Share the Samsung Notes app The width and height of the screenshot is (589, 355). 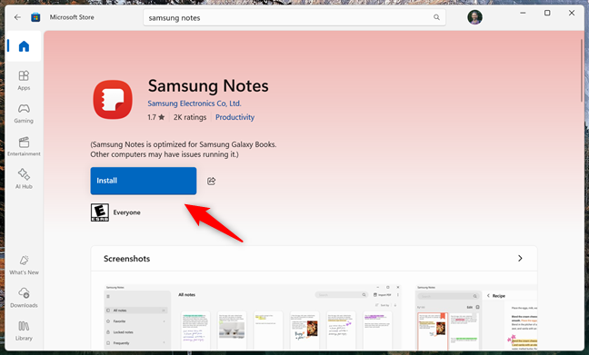(x=212, y=181)
